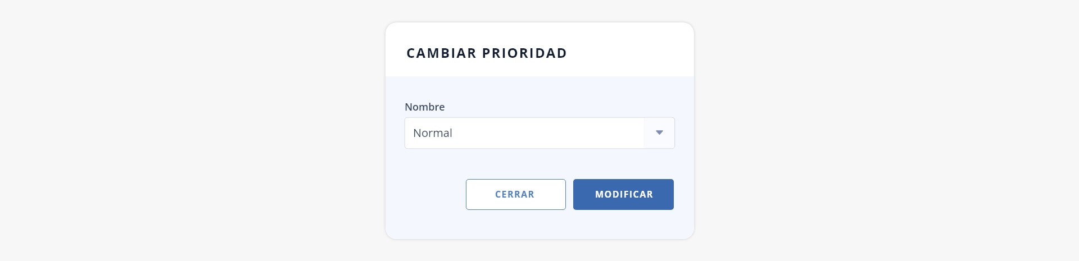The width and height of the screenshot is (1079, 261).
Task: Focus the Nombre combo box
Action: [x=539, y=133]
